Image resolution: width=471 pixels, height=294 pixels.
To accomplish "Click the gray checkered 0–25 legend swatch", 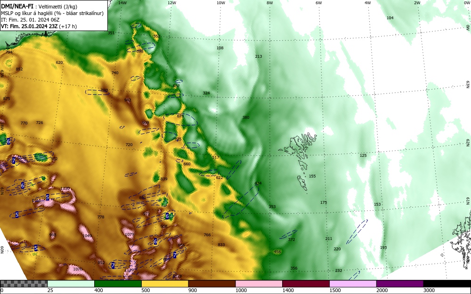I will click(24, 284).
